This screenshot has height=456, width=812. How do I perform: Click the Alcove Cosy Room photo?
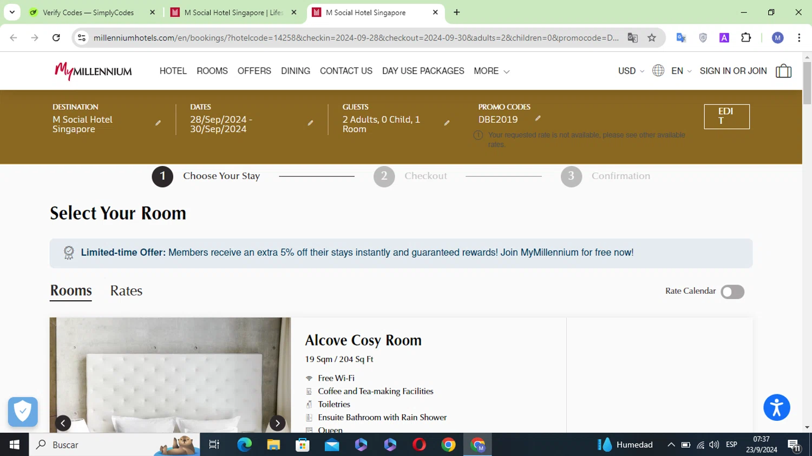(170, 375)
